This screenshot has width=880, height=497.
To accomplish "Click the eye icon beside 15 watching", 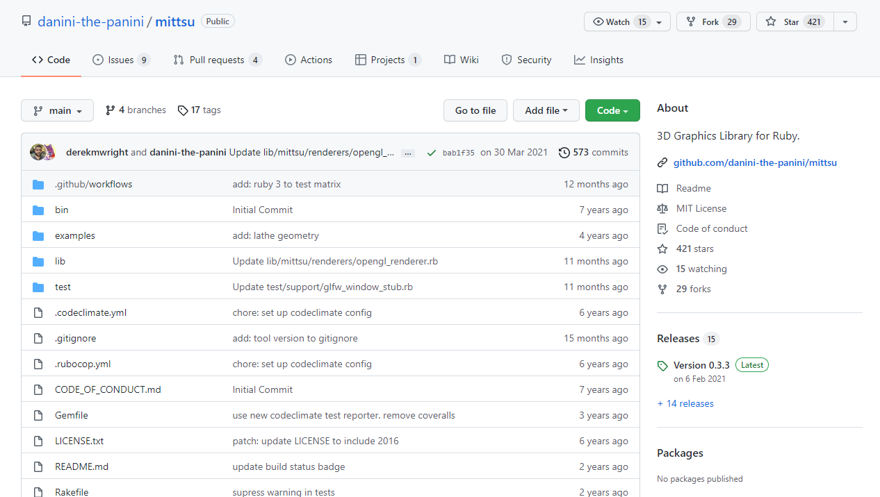I will click(x=662, y=269).
